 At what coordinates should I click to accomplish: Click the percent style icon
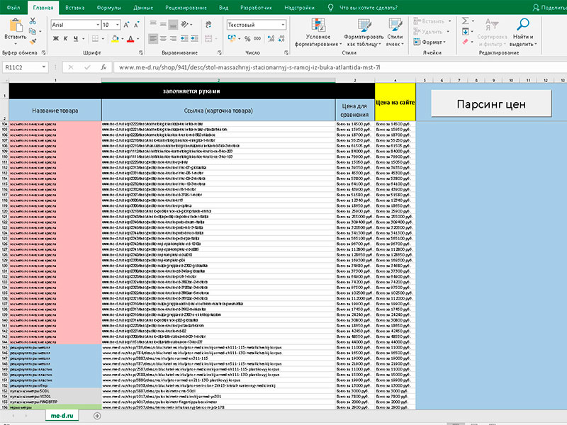[x=247, y=38]
